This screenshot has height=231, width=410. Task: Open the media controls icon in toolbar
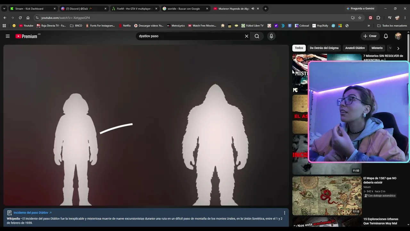tap(389, 18)
